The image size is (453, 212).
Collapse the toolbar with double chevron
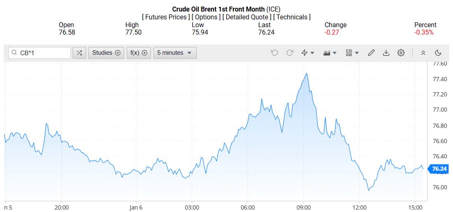(x=423, y=53)
